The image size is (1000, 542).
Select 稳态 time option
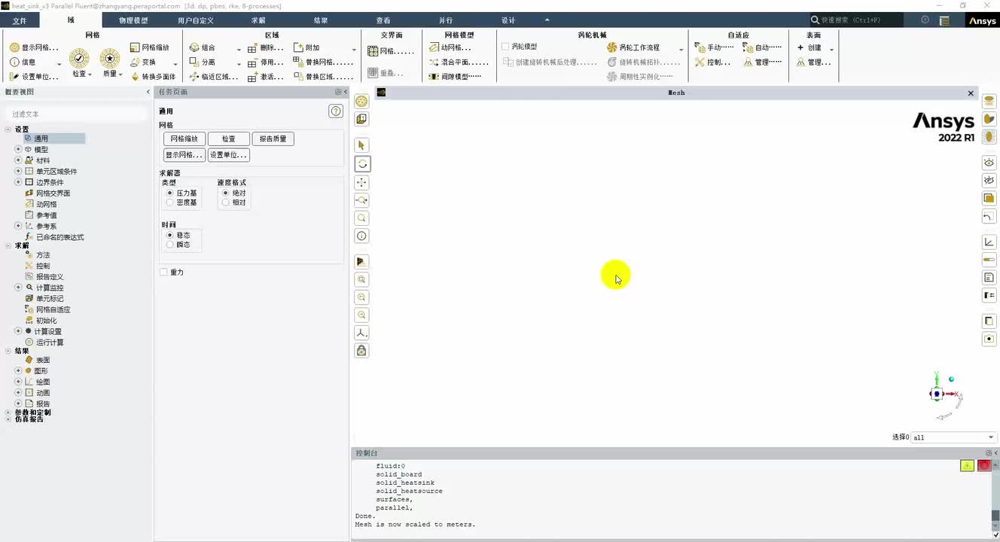(178, 236)
